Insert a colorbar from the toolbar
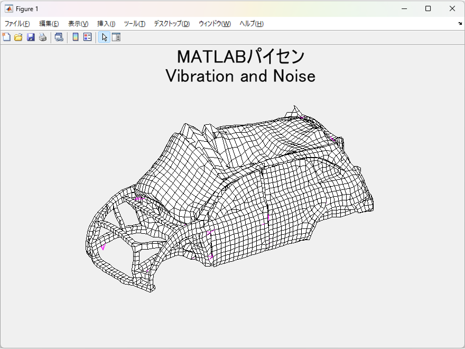This screenshot has height=349, width=465. coord(76,37)
